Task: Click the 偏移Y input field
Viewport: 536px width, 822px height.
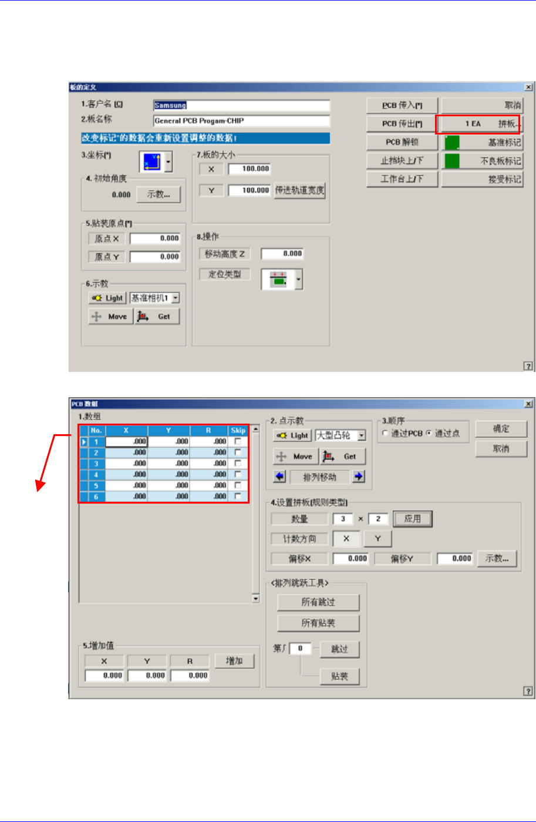Action: pos(455,558)
